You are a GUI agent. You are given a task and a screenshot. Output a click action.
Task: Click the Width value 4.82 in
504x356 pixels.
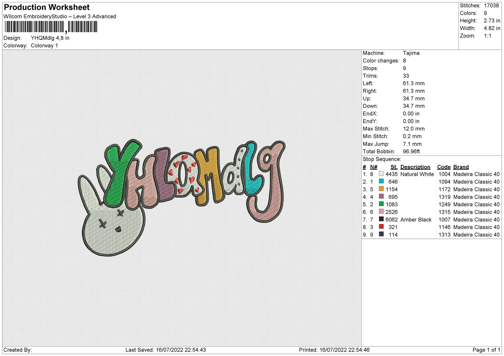tap(492, 28)
